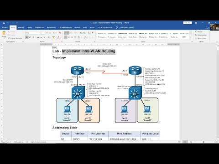Image resolution: width=219 pixels, height=164 pixels.
Task: Align text left
Action: pyautogui.click(x=66, y=37)
